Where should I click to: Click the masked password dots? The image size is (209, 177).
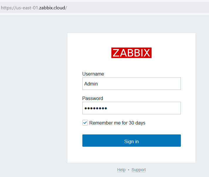point(96,108)
